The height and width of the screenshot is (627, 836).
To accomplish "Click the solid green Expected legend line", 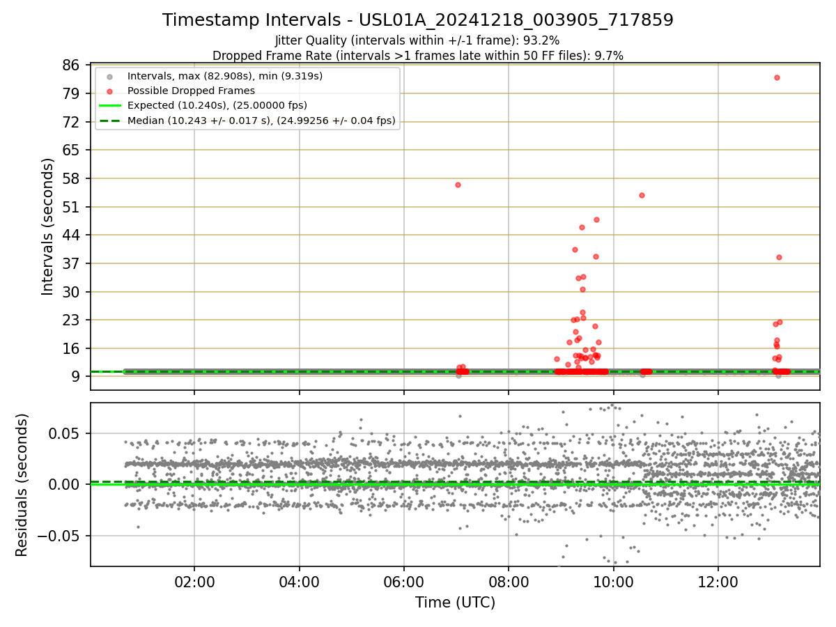I will (110, 106).
